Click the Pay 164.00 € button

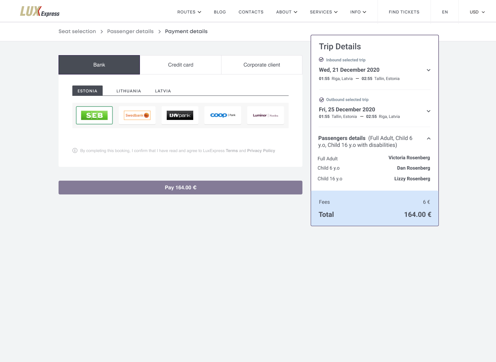(x=180, y=188)
